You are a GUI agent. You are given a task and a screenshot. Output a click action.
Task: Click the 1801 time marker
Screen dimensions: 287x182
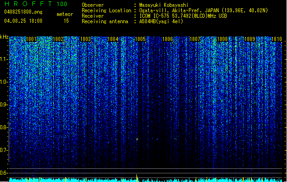[x=31, y=39]
